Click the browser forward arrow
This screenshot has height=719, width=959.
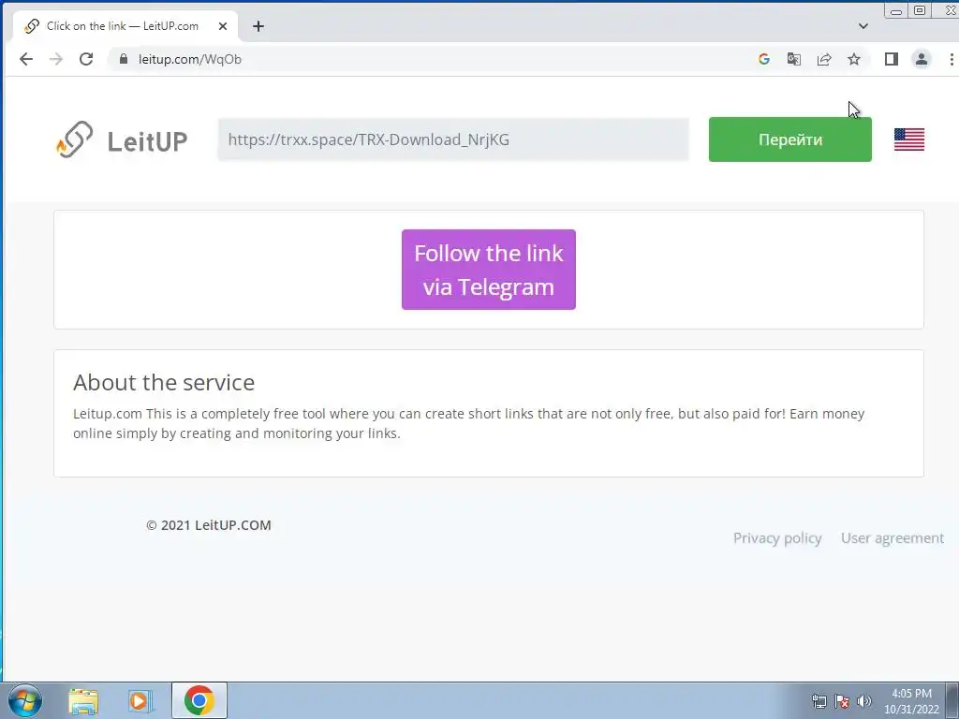coord(55,59)
